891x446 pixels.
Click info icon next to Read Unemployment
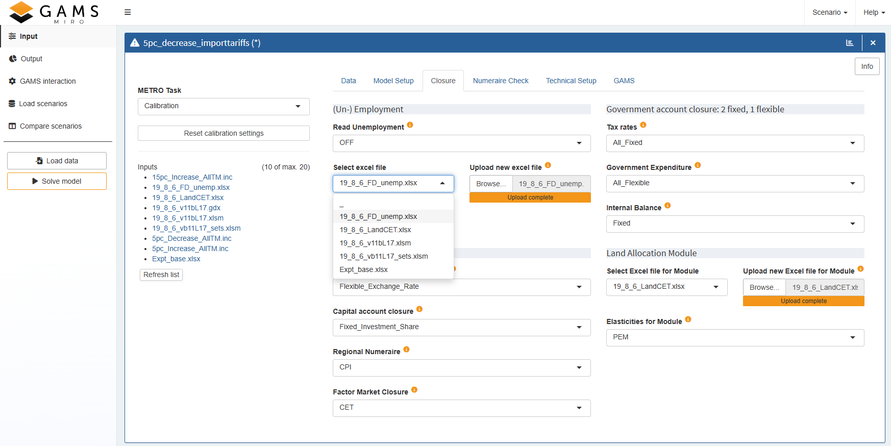(410, 125)
